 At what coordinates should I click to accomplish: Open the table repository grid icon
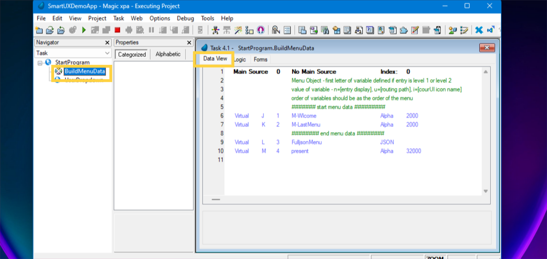pyautogui.click(x=287, y=30)
